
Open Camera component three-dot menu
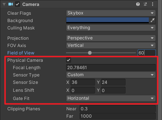[153, 4]
